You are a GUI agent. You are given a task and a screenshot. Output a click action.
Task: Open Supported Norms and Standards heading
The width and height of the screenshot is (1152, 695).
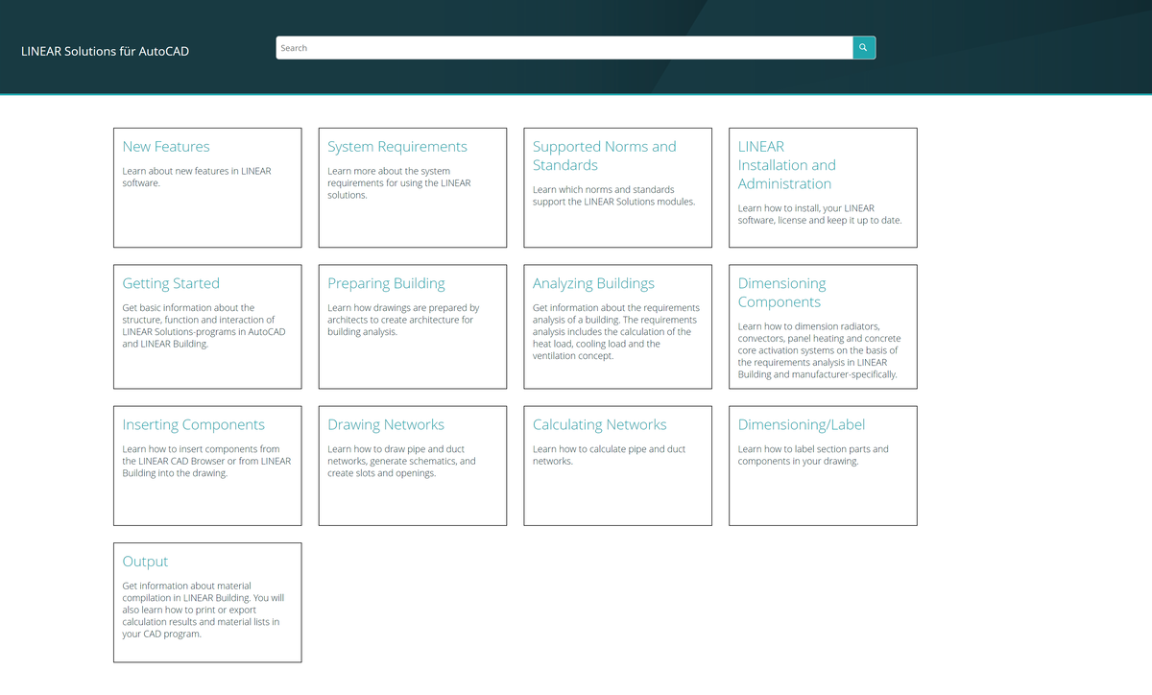[x=604, y=156]
